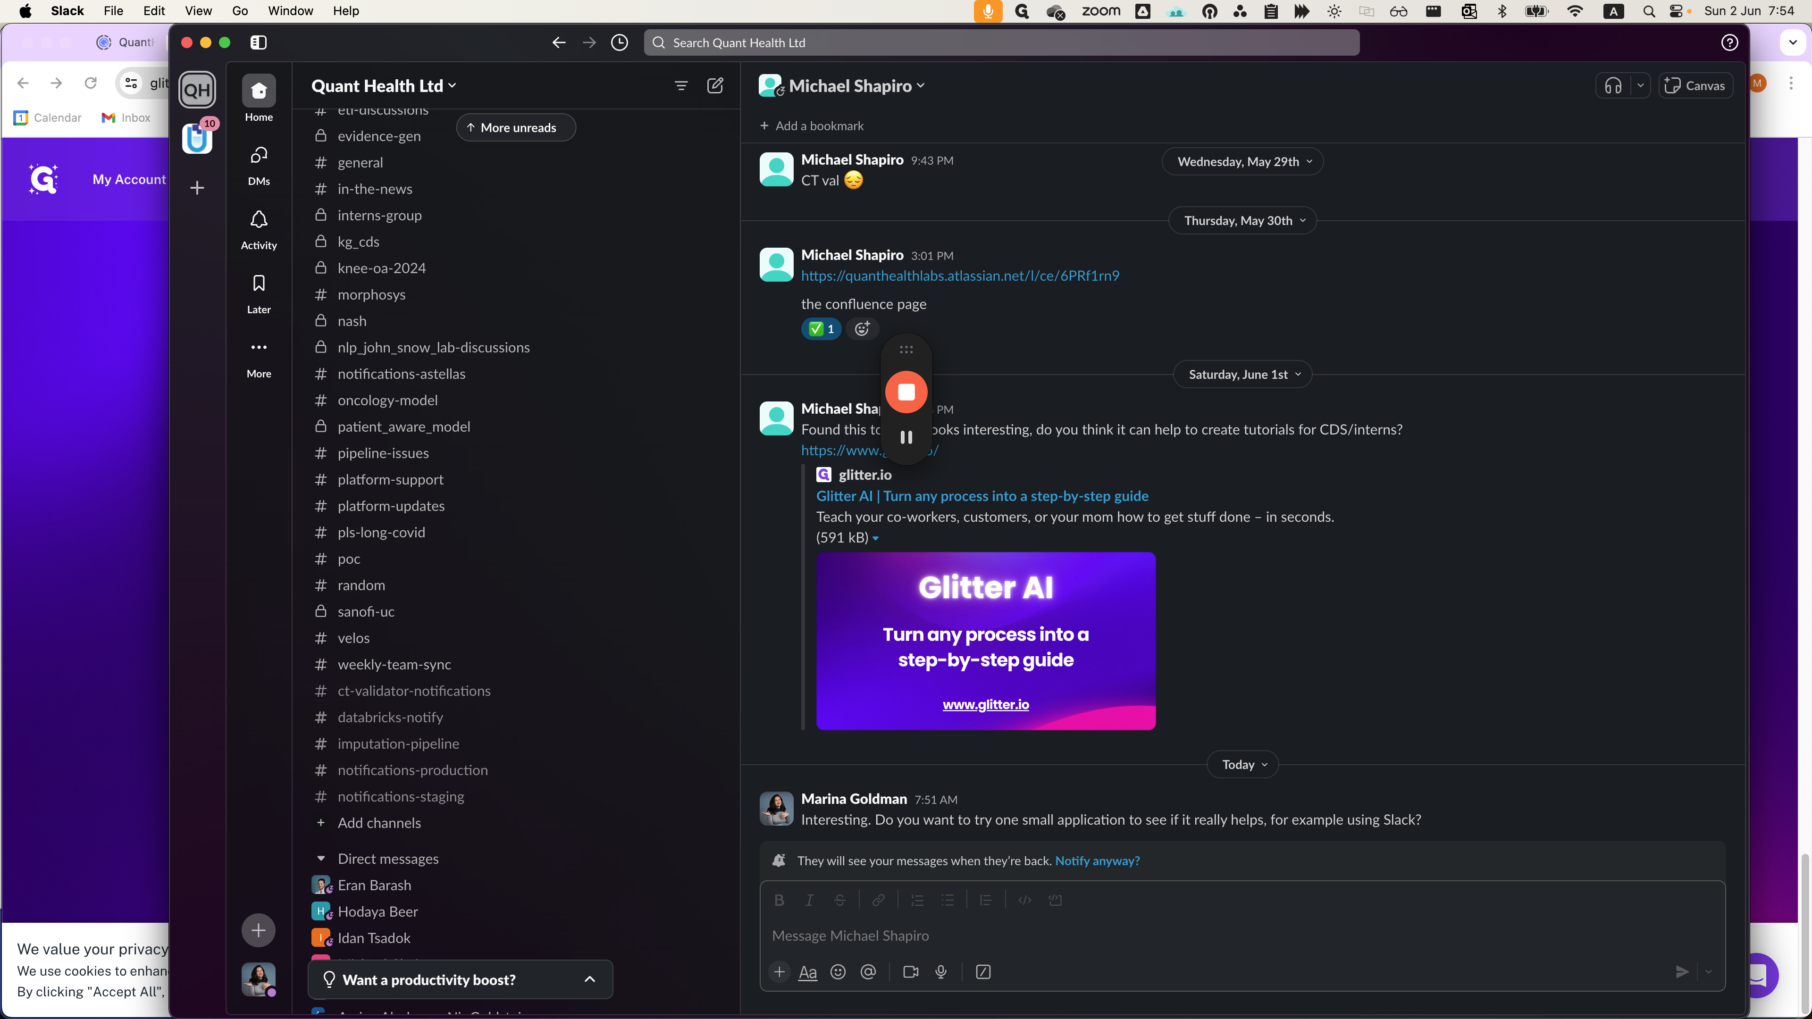Open the weekly-team-sync channel

point(394,665)
